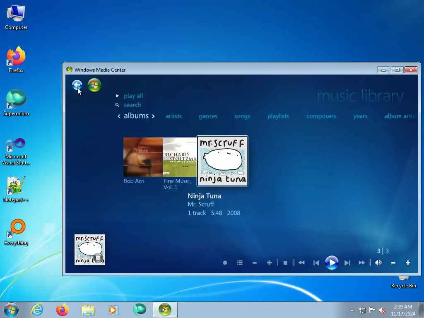Skip to previous track
Screen dimensions: 424x318
pyautogui.click(x=316, y=263)
